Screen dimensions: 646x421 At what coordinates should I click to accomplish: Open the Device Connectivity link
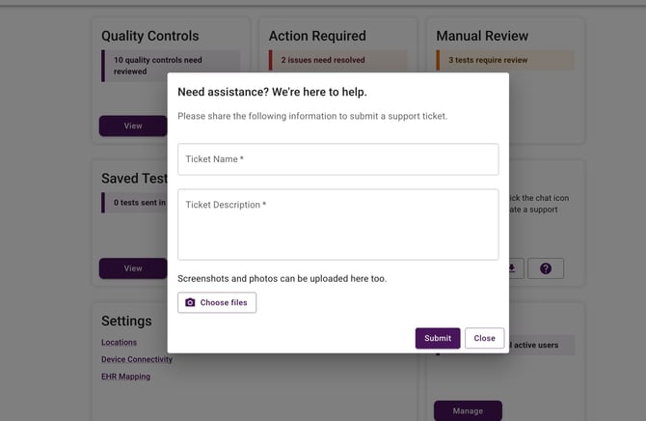tap(137, 359)
